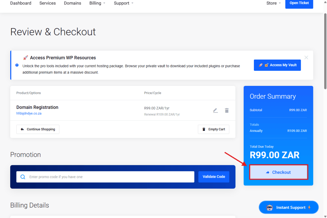The height and width of the screenshot is (218, 327).
Task: Click the blue info icon in banner
Action: pyautogui.click(x=17, y=65)
